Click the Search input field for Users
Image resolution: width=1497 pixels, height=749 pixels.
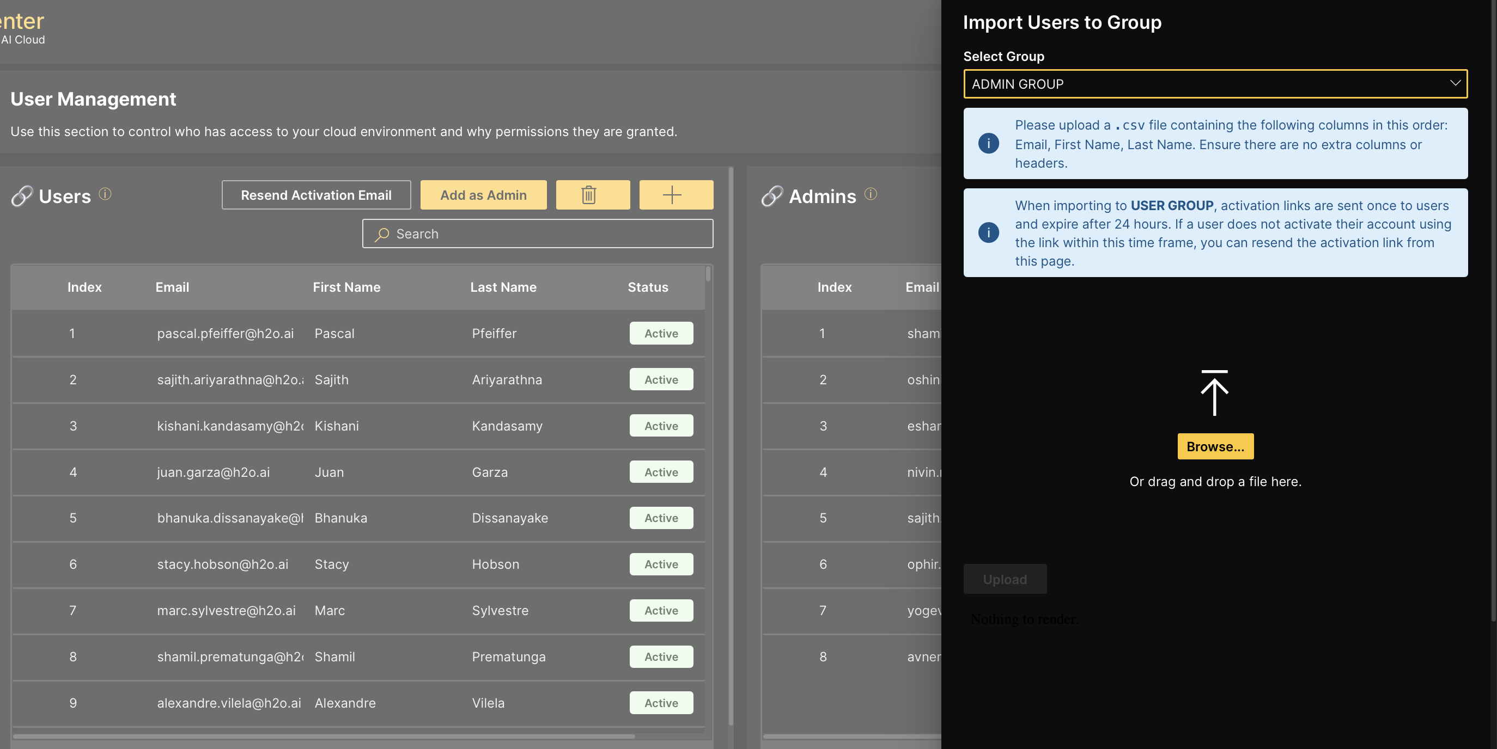click(538, 233)
